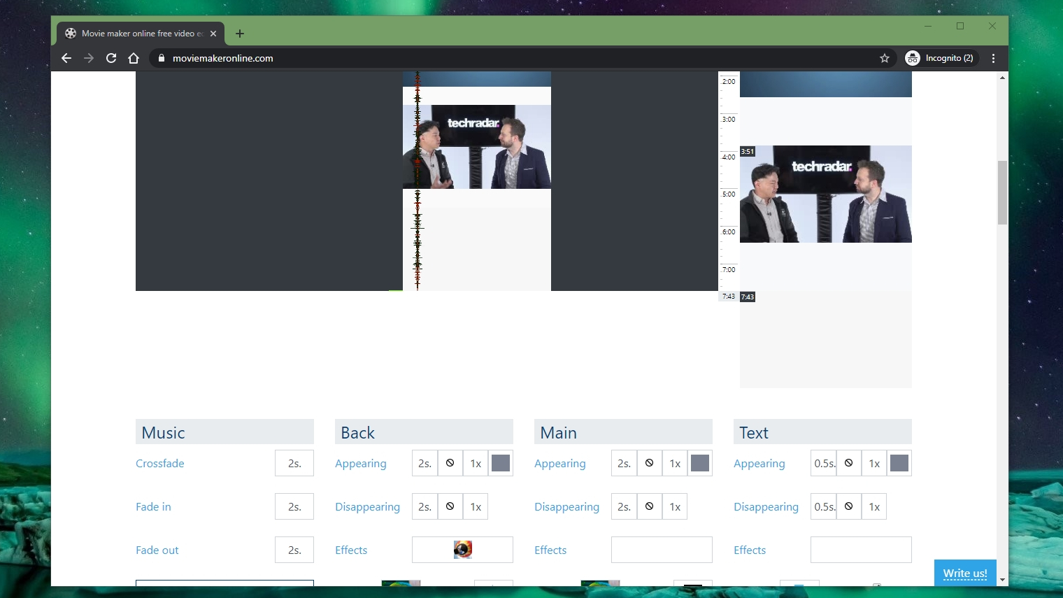1063x598 pixels.
Task: Click the Effects link under Text
Action: 750,550
